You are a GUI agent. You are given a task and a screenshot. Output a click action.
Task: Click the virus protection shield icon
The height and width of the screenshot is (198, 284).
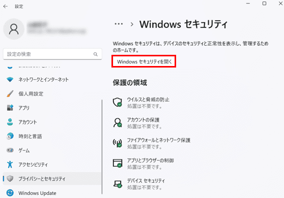[x=118, y=103]
